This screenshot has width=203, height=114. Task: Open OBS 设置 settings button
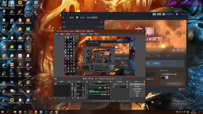137,93
